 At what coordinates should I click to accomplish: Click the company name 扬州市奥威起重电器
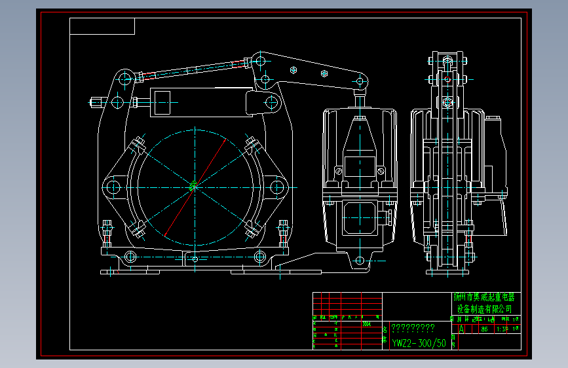[484, 297]
